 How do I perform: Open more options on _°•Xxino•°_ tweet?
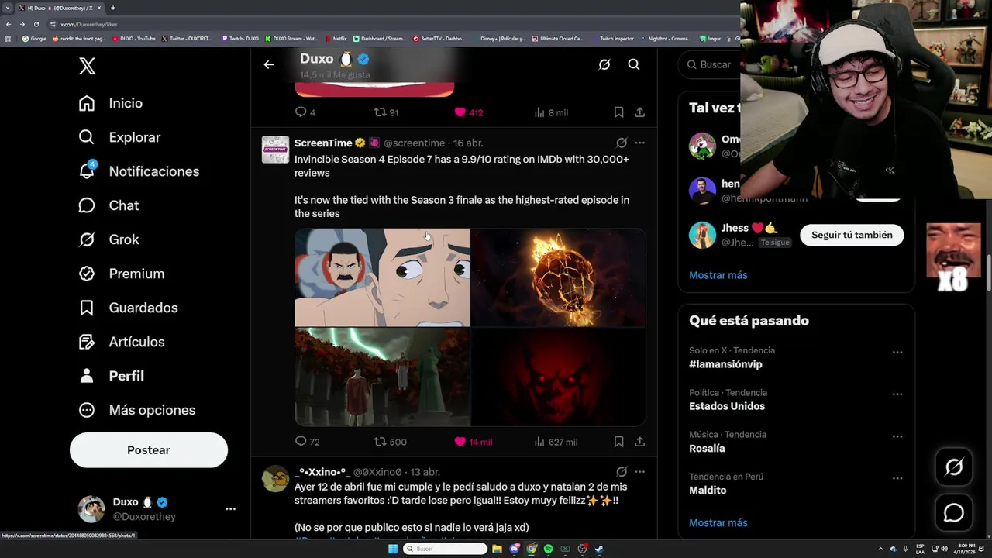tap(639, 471)
